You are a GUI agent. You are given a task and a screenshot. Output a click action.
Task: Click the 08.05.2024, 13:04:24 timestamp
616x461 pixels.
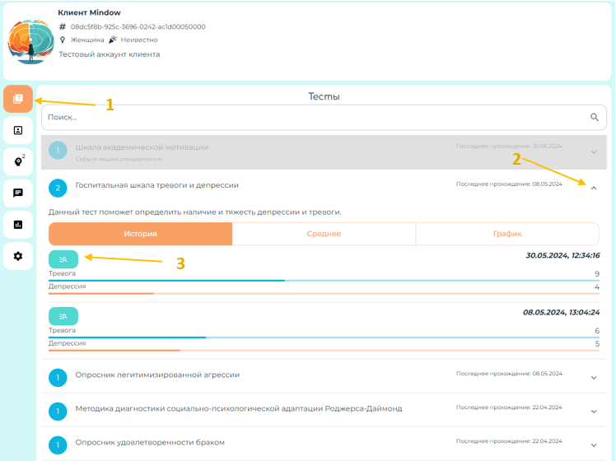coord(561,313)
